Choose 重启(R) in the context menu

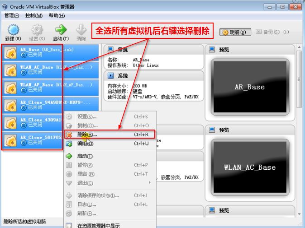pyautogui.click(x=110, y=174)
